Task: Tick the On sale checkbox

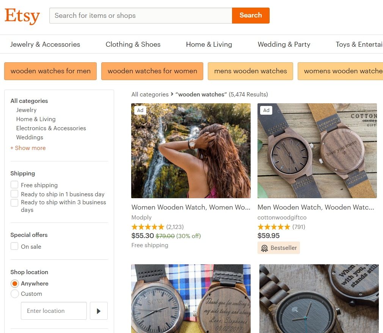Action: [x=14, y=246]
